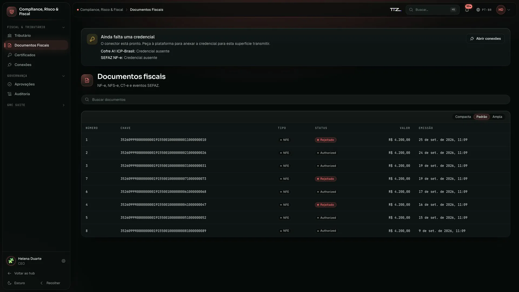The width and height of the screenshot is (519, 292).
Task: Select Compacta table density
Action: pyautogui.click(x=463, y=117)
